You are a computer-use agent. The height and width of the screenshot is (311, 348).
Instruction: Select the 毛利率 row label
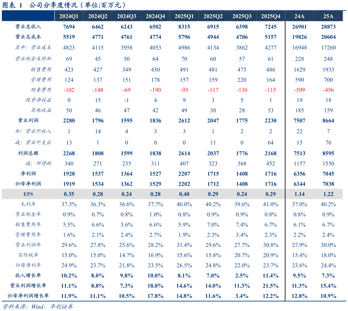28,204
